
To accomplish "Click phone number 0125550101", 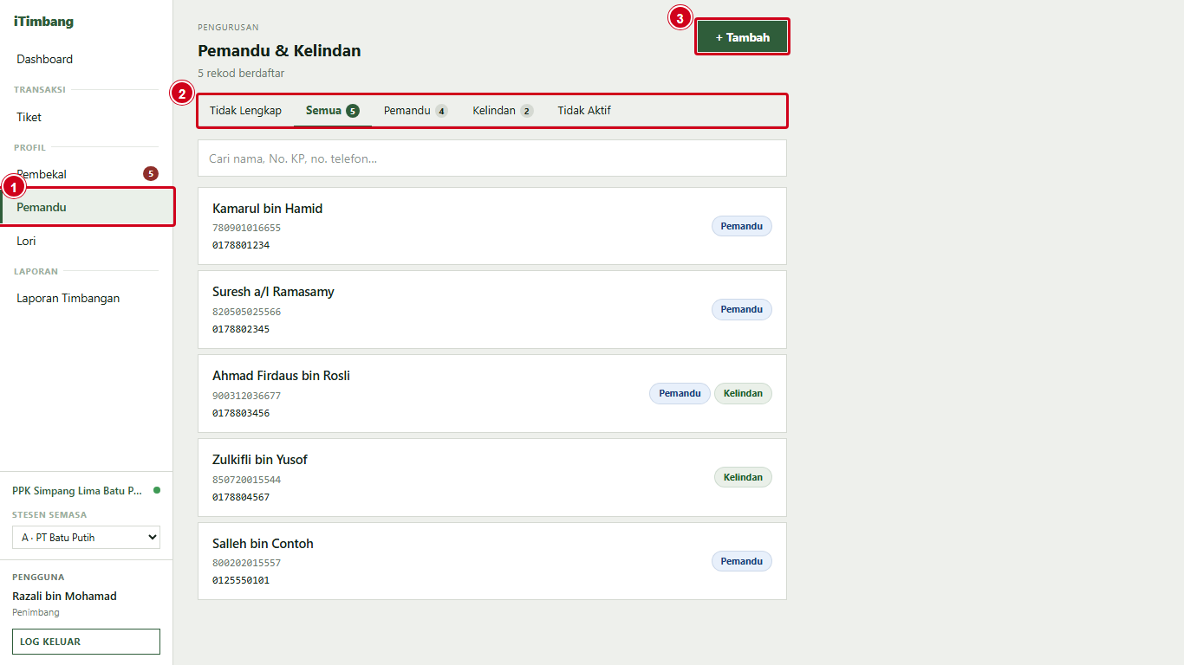I will tap(241, 580).
